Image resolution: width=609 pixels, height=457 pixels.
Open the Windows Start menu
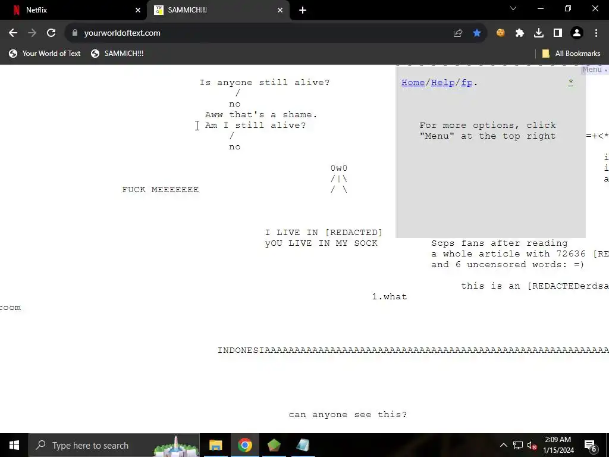tap(14, 445)
